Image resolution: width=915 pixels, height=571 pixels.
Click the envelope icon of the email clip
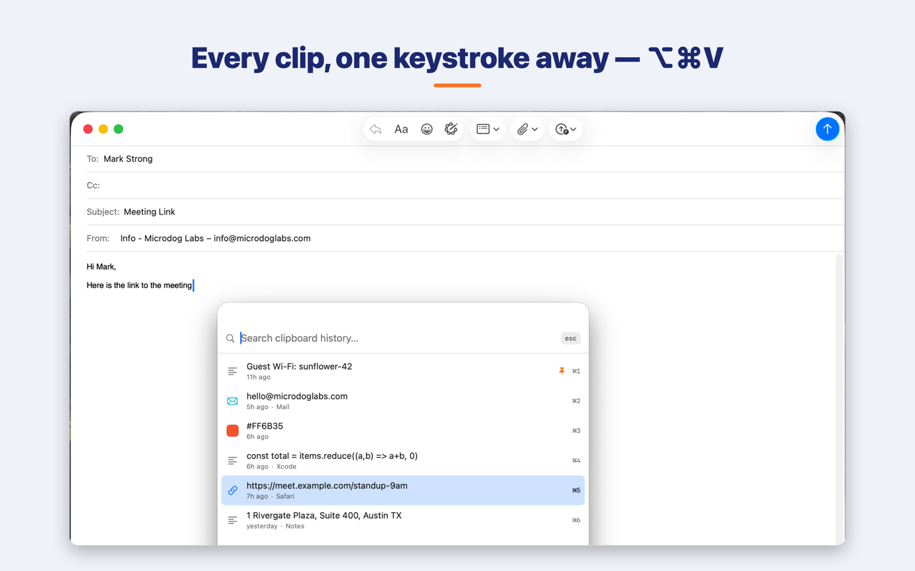coord(233,401)
